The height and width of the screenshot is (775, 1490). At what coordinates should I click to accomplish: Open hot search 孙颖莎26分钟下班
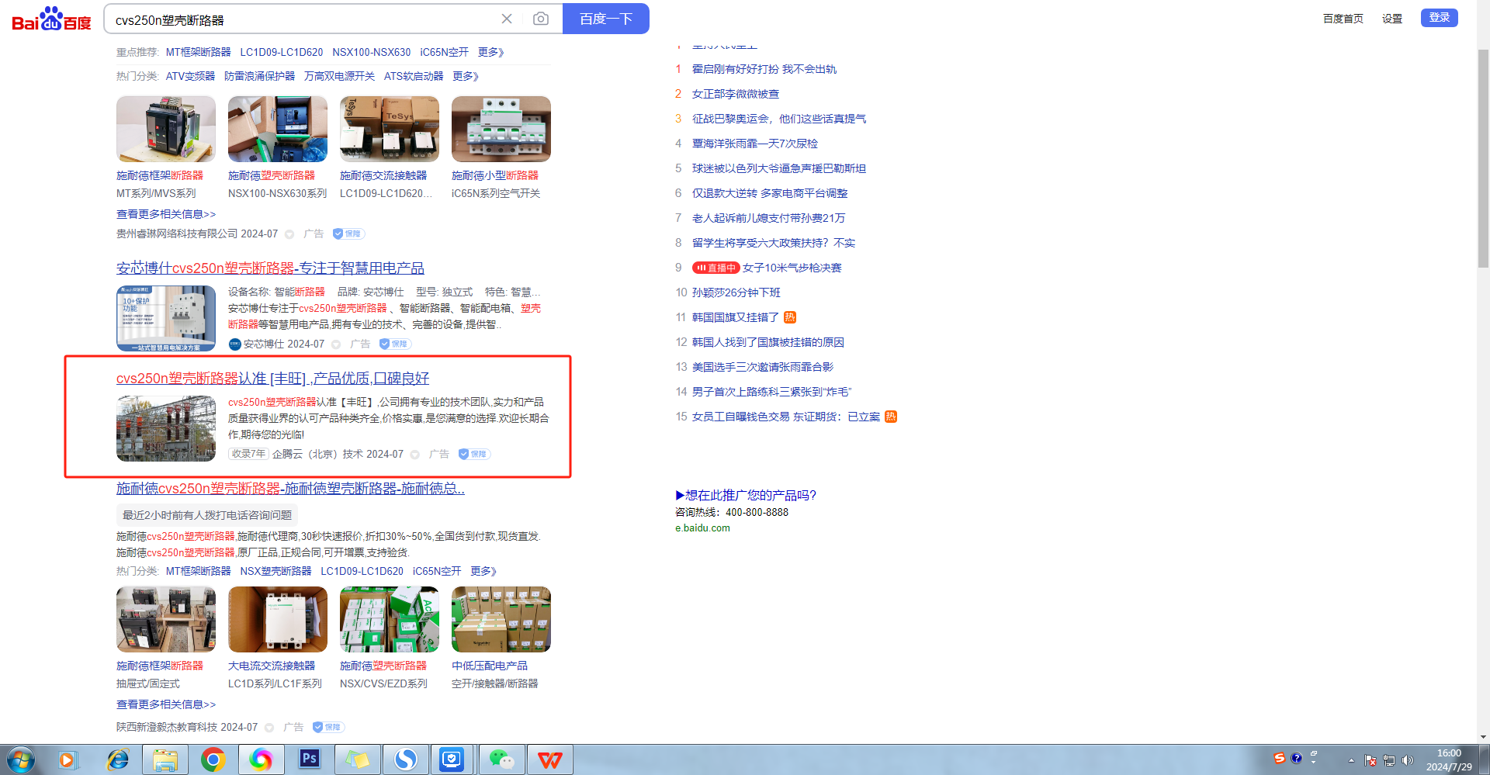(736, 292)
